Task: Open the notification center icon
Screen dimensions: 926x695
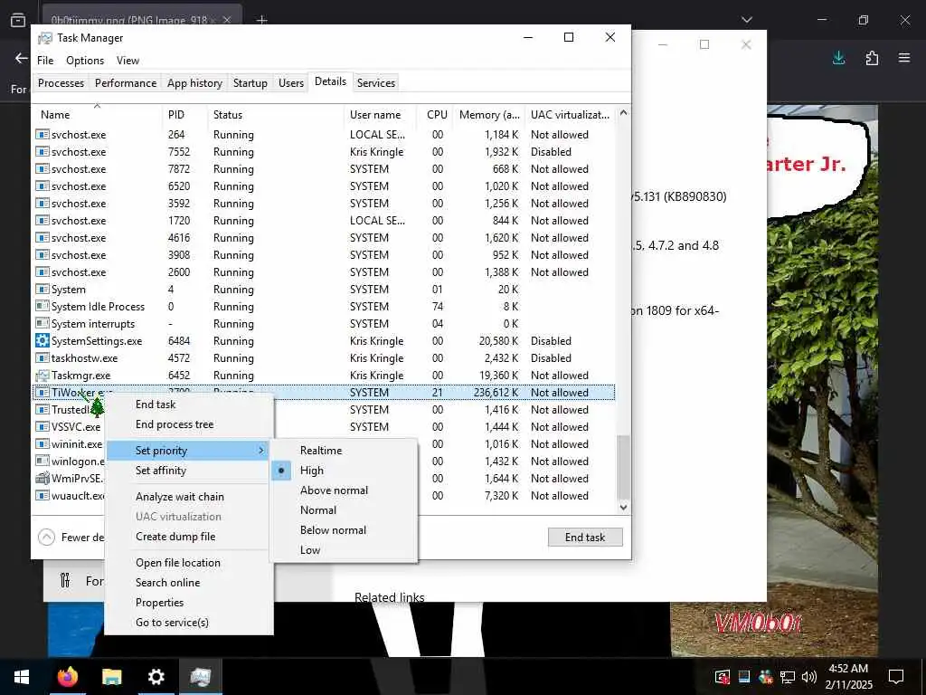Action: (x=896, y=677)
